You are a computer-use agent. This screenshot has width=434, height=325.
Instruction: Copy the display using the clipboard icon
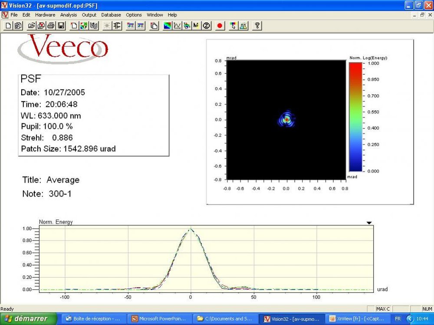tap(154, 26)
